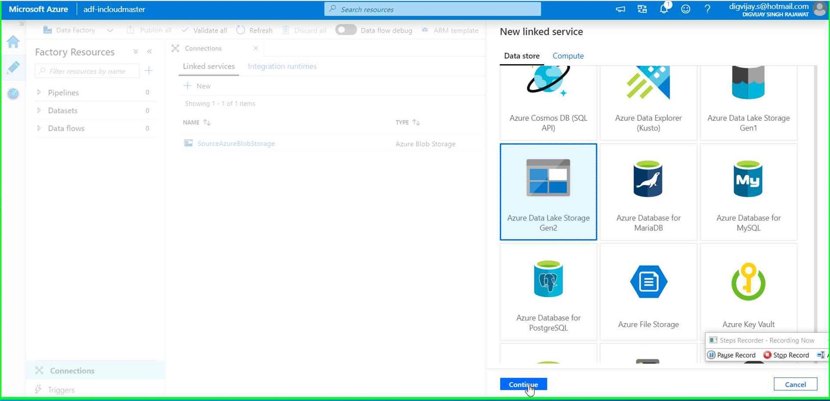The height and width of the screenshot is (401, 830).
Task: Refresh the factory resources
Action: (254, 30)
